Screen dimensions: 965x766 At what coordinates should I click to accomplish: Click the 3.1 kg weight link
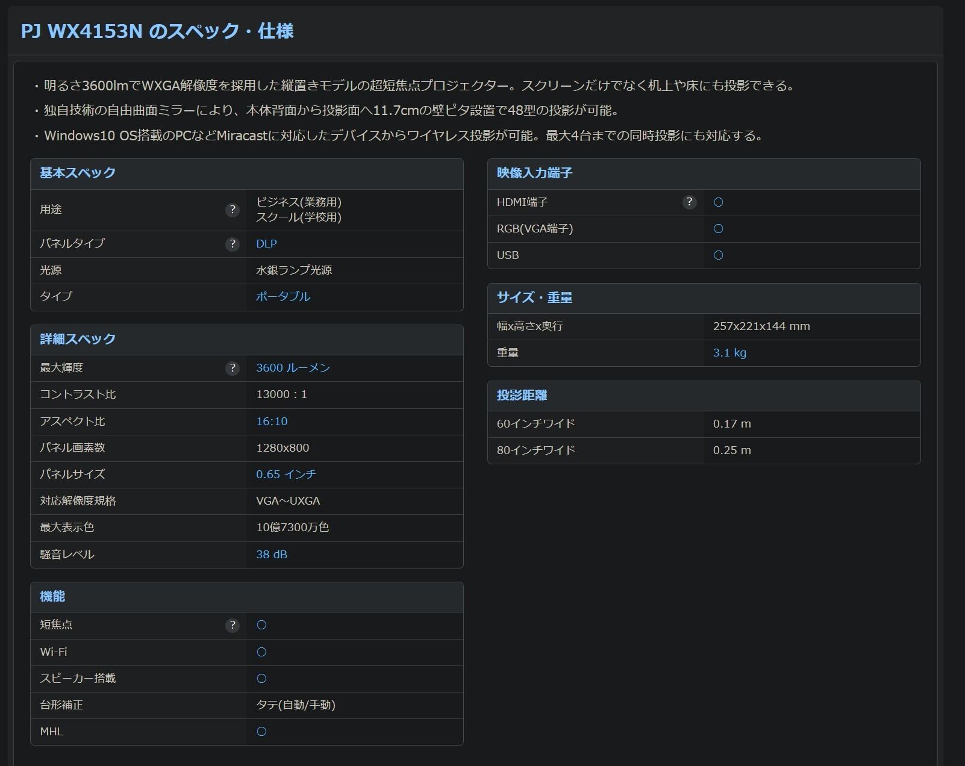[x=729, y=353]
